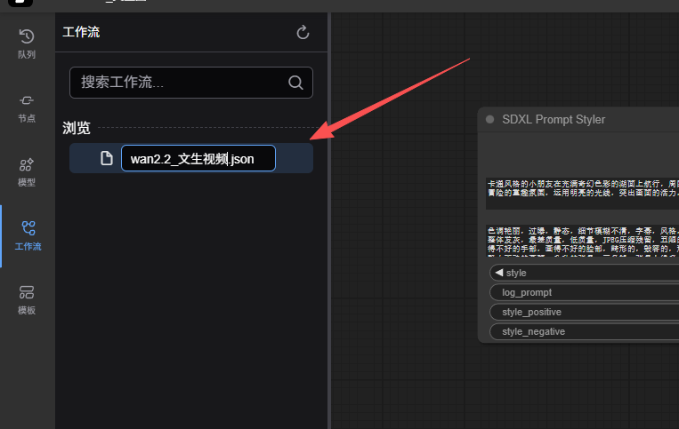Click the magnifier icon in workflow search

[295, 83]
